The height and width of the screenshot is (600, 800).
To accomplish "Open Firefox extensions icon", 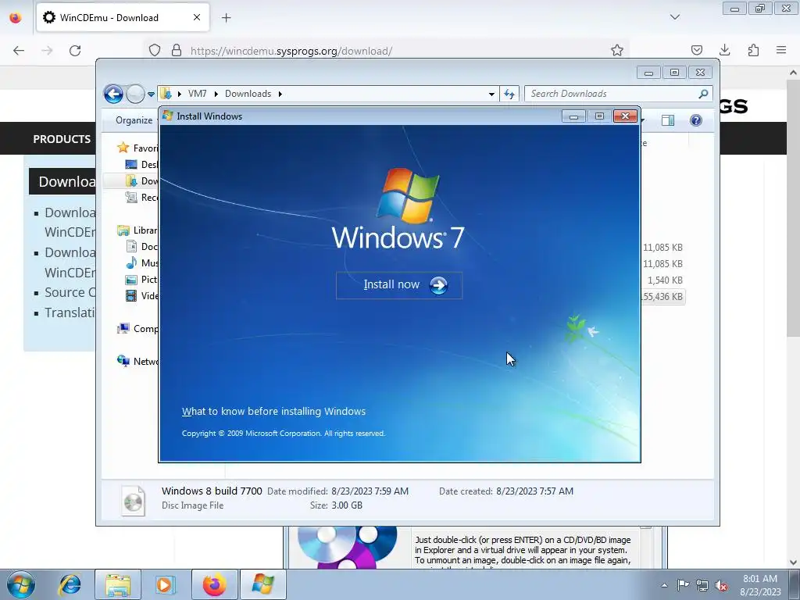I will [753, 51].
